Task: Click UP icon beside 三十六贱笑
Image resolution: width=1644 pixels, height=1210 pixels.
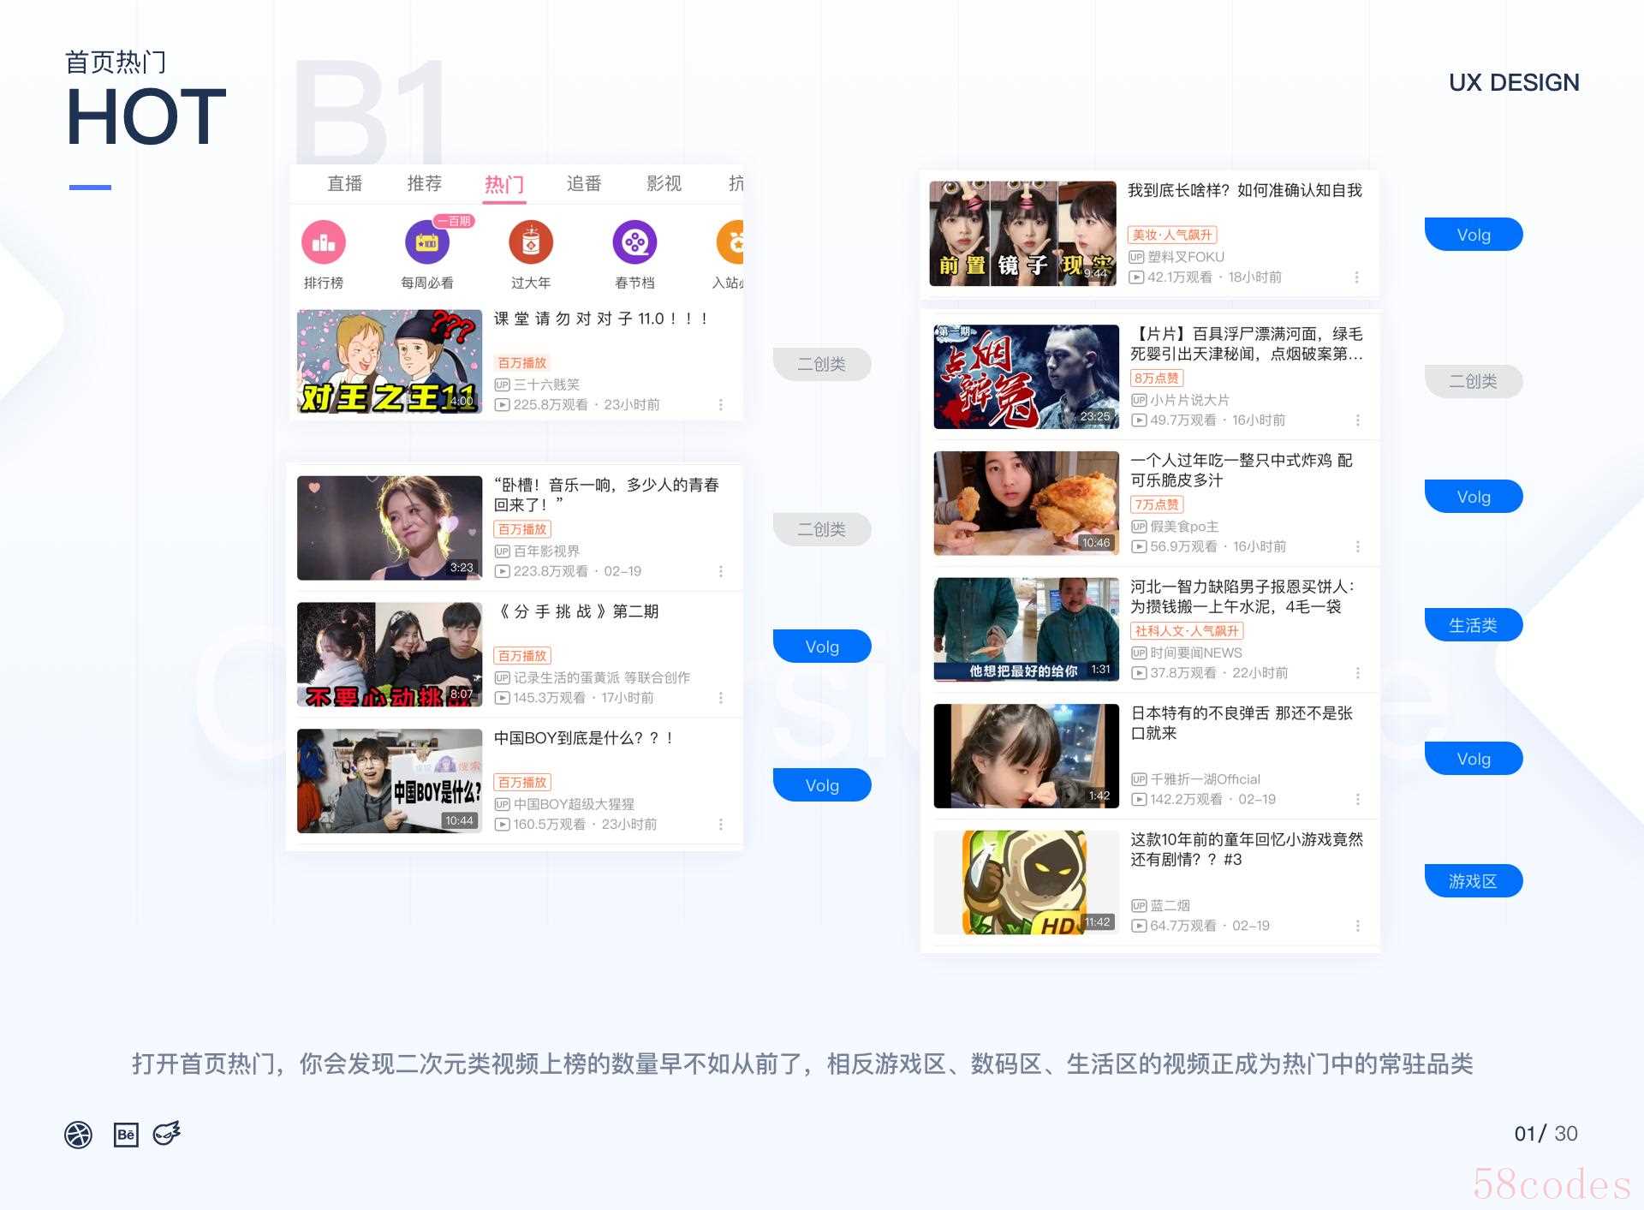Action: (x=503, y=384)
